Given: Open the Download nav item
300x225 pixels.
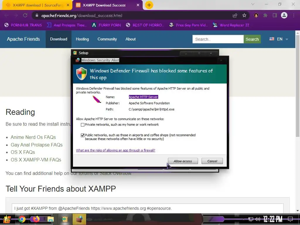Looking at the screenshot, I should (x=59, y=39).
